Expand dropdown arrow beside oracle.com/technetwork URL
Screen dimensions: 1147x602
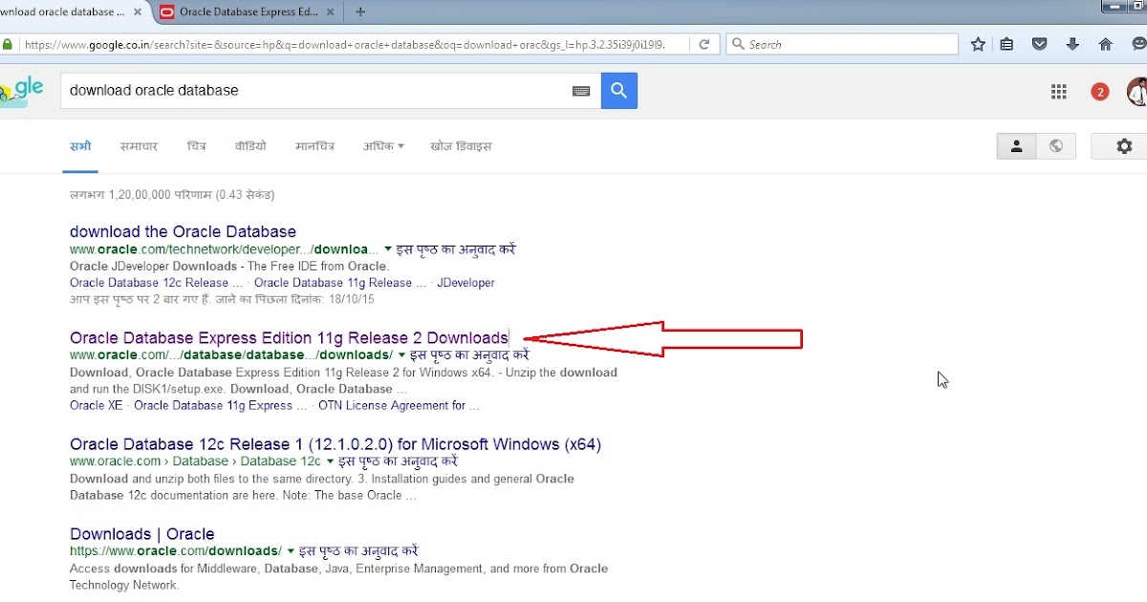[388, 249]
